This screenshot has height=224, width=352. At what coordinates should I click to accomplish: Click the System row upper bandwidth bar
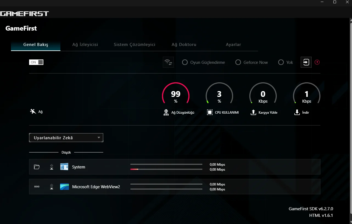click(x=166, y=164)
